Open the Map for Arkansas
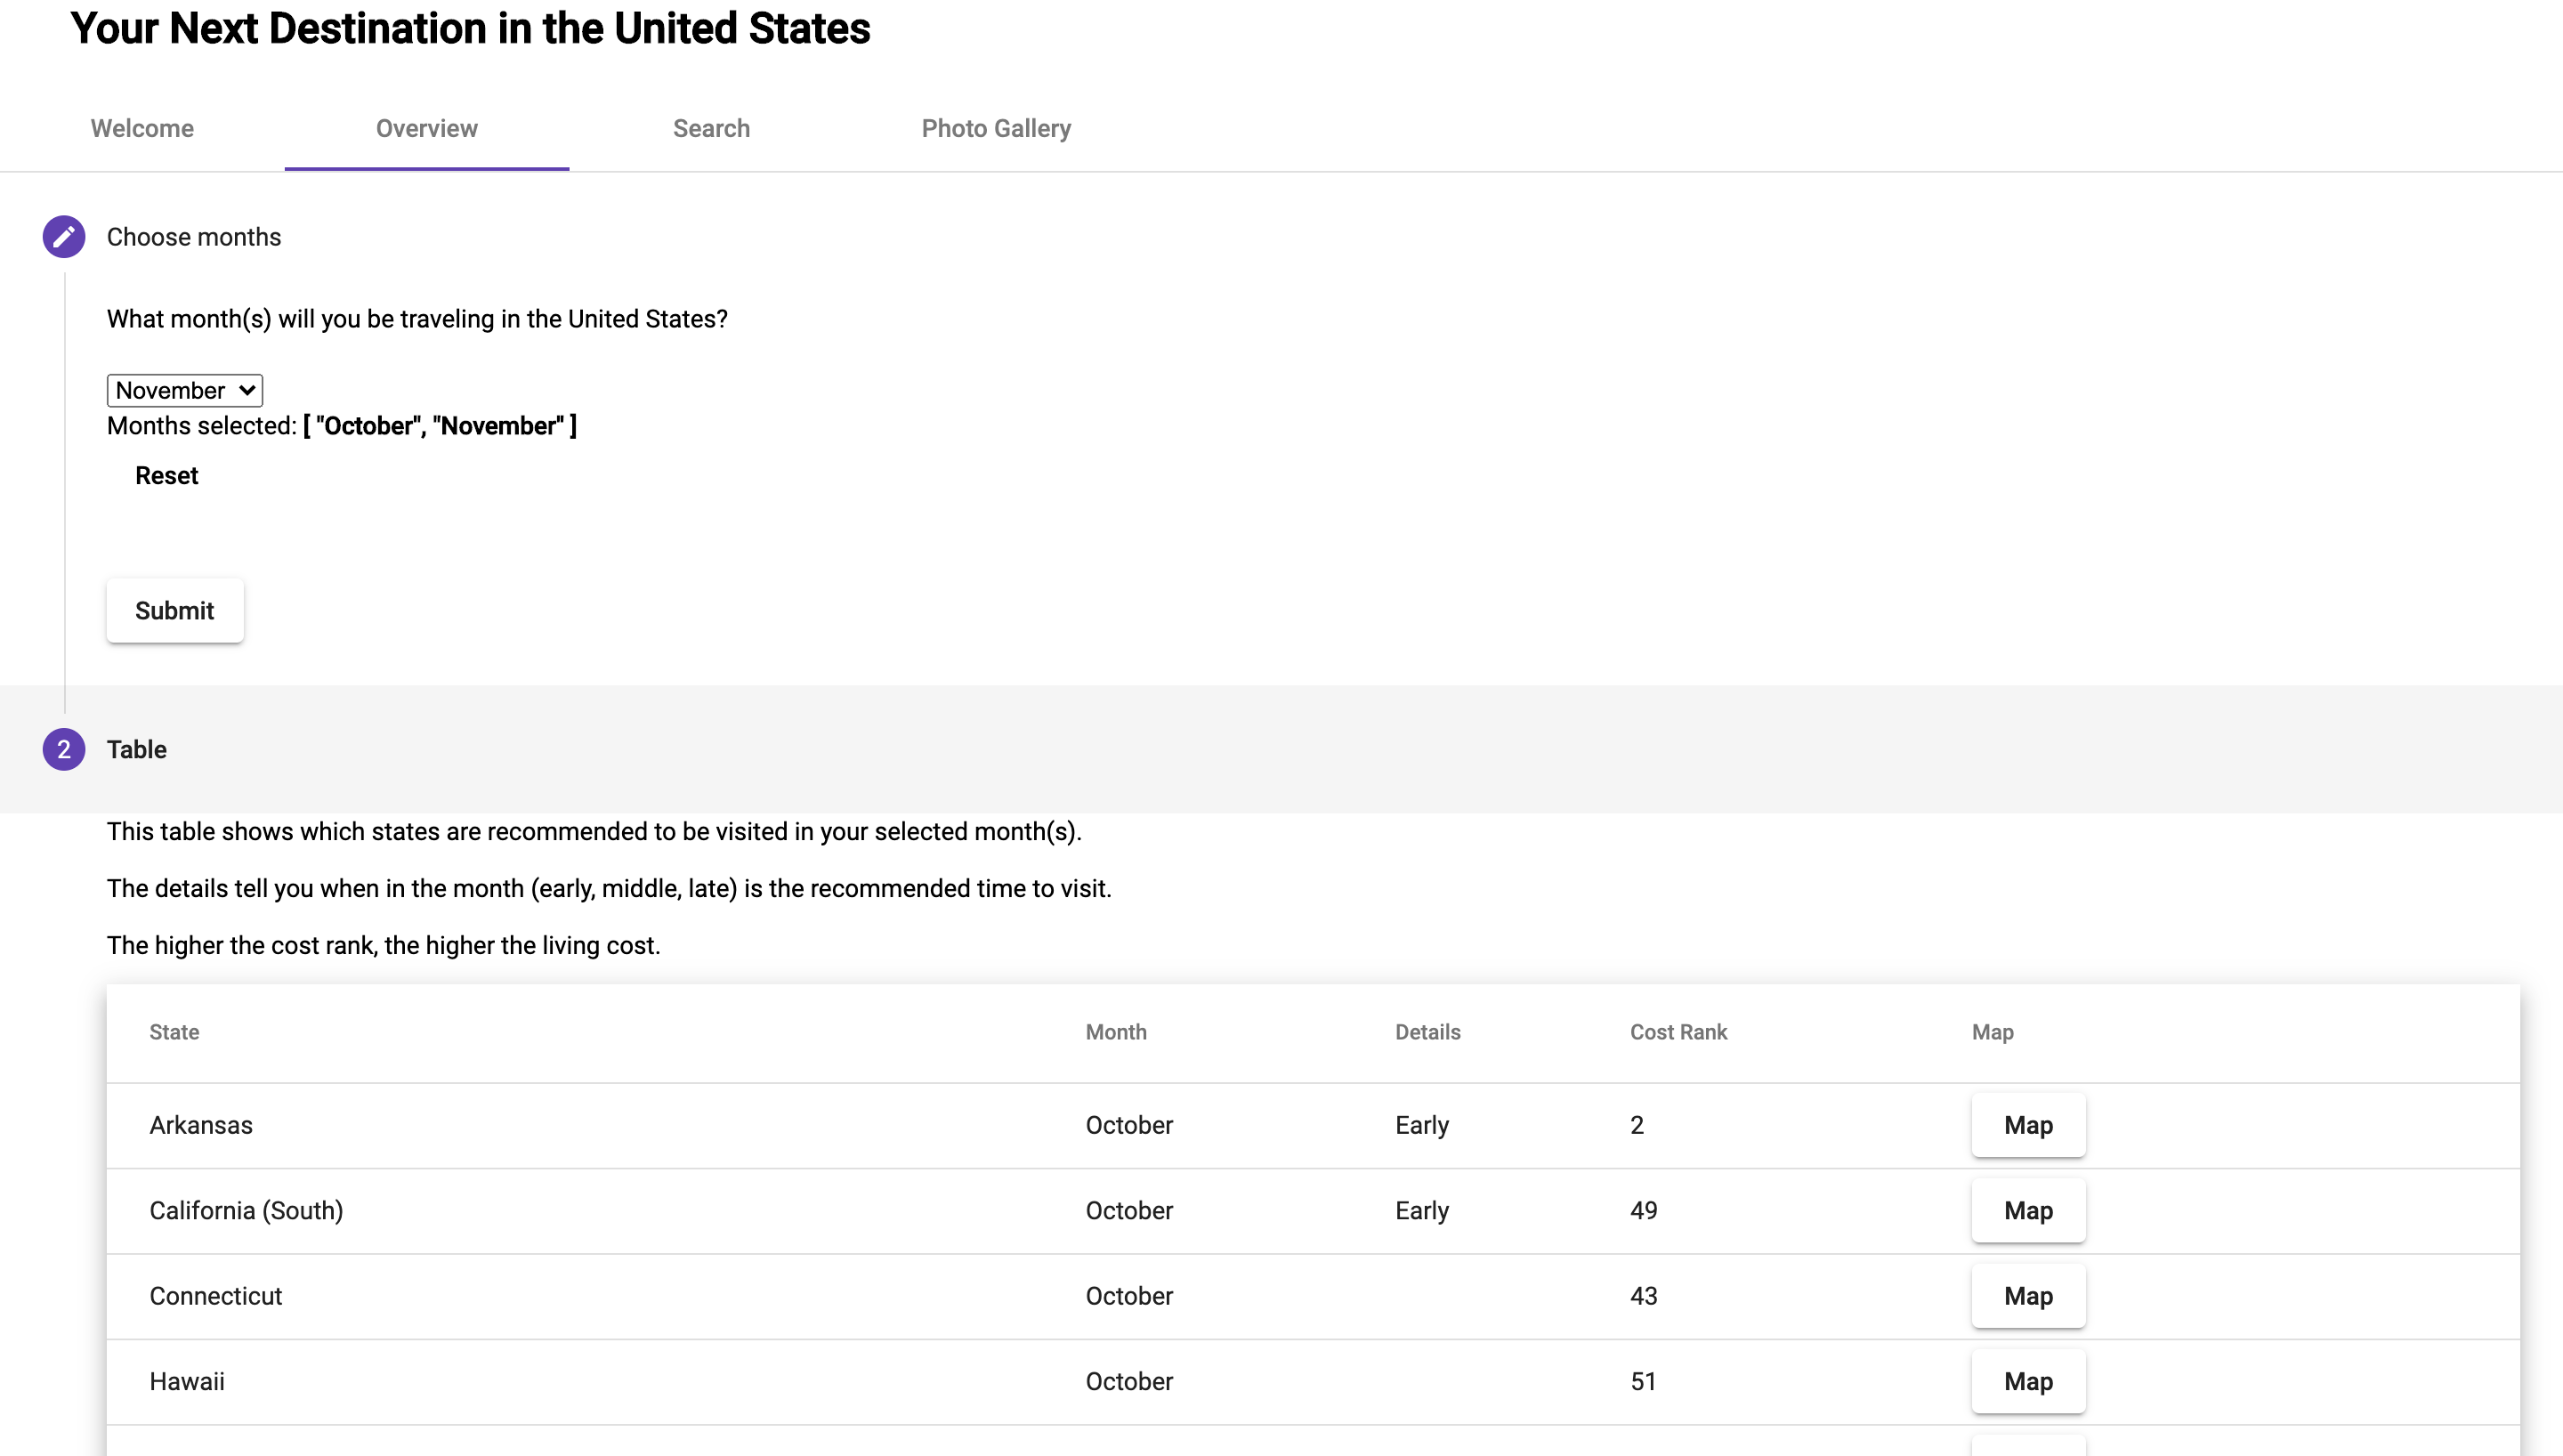 tap(2027, 1124)
